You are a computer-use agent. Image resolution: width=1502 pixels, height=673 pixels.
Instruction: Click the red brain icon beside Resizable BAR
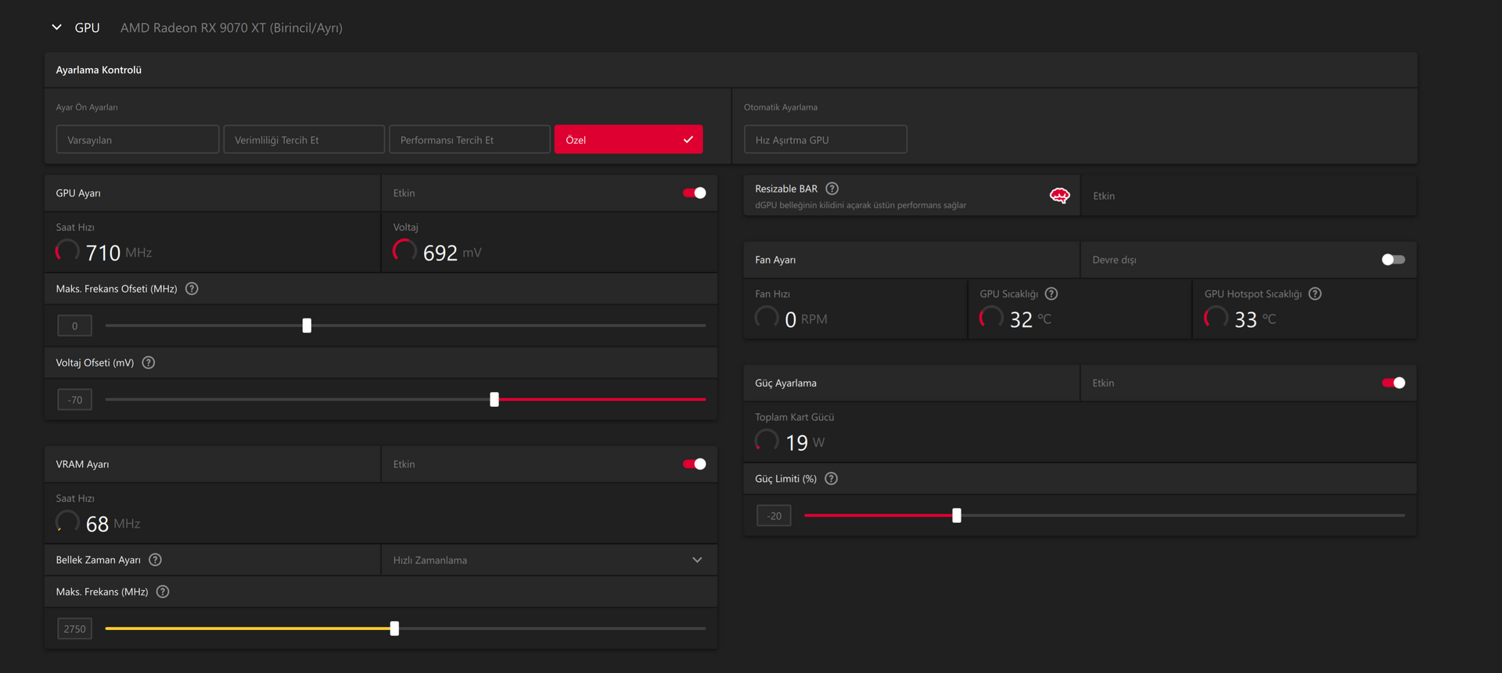pyautogui.click(x=1059, y=196)
